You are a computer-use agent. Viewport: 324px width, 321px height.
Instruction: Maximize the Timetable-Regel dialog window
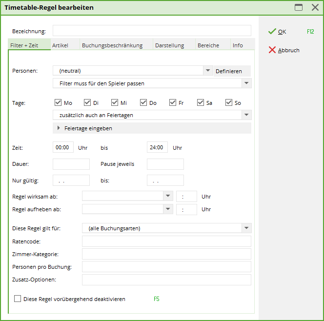299,8
